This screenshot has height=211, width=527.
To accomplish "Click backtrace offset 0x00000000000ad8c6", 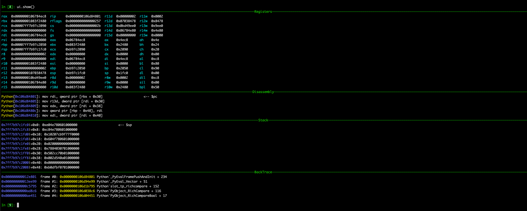I will pyautogui.click(x=19, y=191).
